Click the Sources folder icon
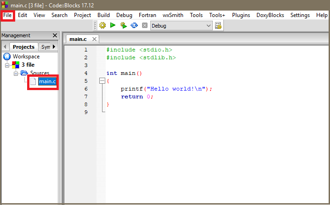The width and height of the screenshot is (330, 205). point(24,73)
